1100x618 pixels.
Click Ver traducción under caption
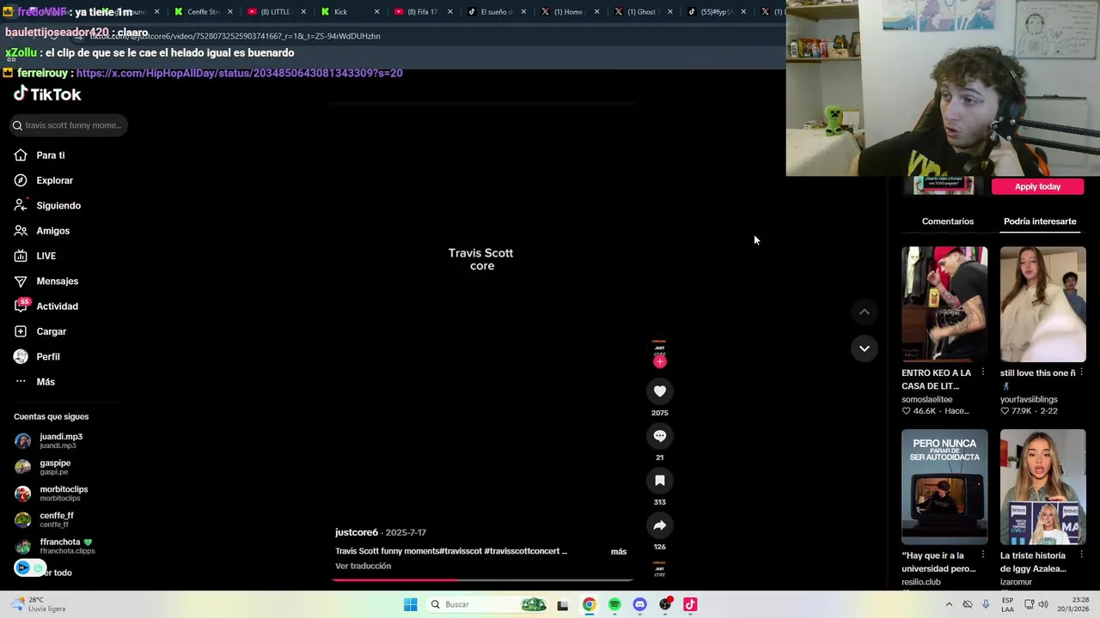(363, 566)
